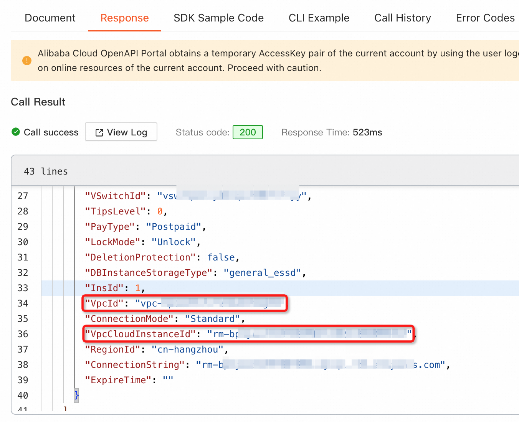519x422 pixels.
Task: Click line number 36 in the gutter
Action: click(x=23, y=334)
